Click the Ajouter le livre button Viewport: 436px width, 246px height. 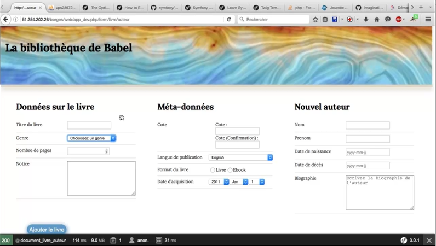[x=47, y=230]
